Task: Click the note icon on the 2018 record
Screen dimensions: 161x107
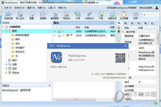Action: (59, 35)
